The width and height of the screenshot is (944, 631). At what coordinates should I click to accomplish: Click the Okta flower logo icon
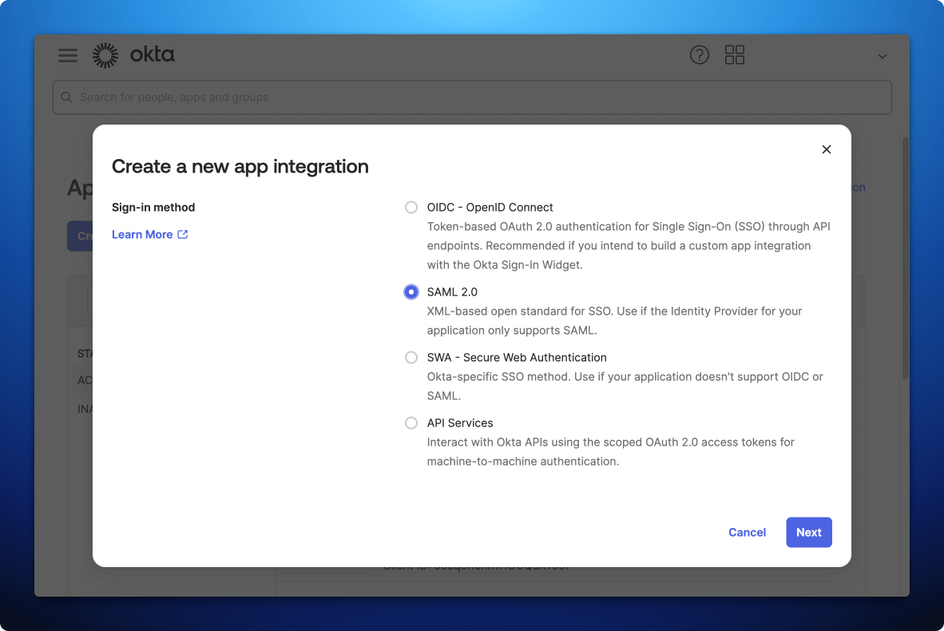[x=105, y=55]
